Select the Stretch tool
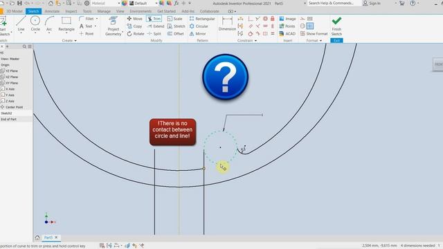This screenshot has width=443, height=249. point(177,26)
